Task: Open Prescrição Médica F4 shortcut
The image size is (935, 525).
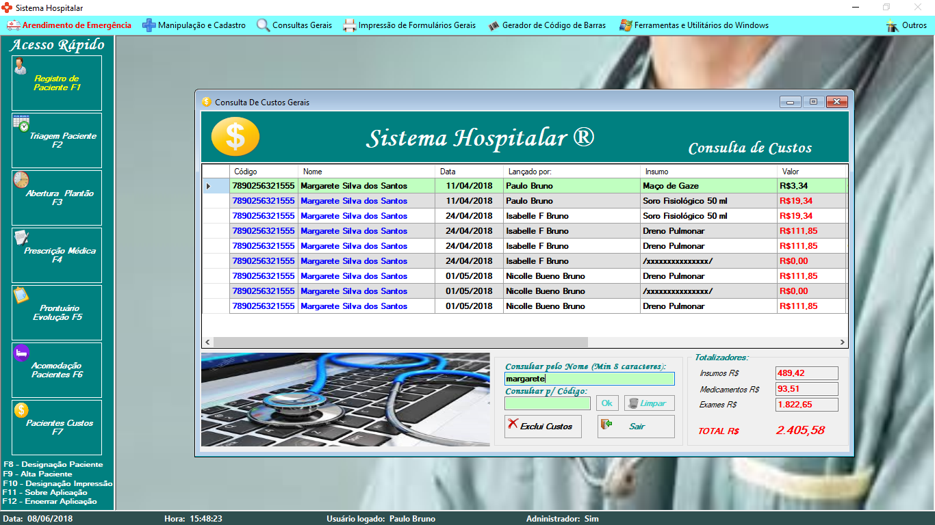Action: (x=57, y=255)
